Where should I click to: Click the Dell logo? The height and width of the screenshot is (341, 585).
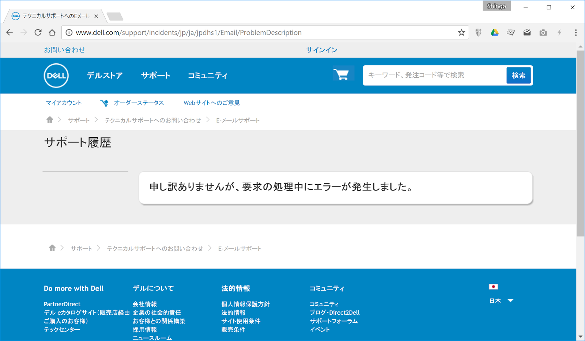pos(56,76)
